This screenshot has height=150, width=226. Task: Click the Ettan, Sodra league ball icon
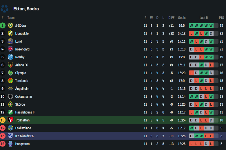coord(5,9)
